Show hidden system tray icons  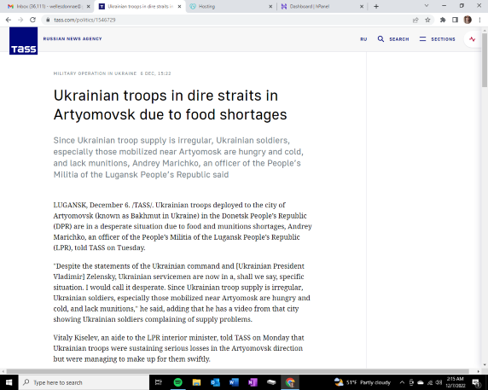click(402, 382)
